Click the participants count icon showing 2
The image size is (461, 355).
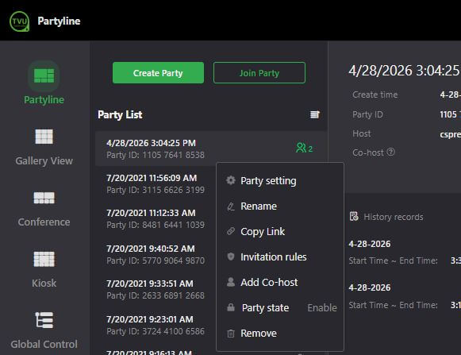click(x=304, y=148)
